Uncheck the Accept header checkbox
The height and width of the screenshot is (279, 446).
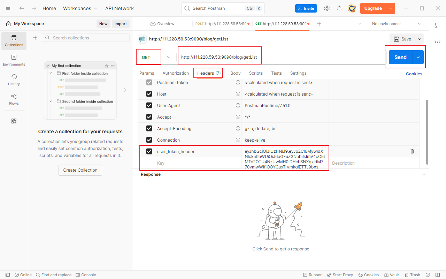[149, 117]
